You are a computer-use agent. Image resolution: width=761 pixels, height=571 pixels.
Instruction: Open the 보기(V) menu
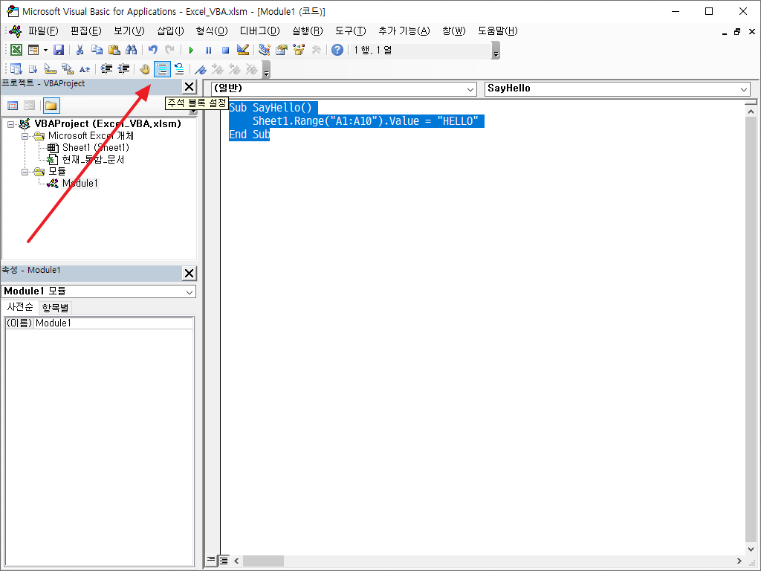129,31
